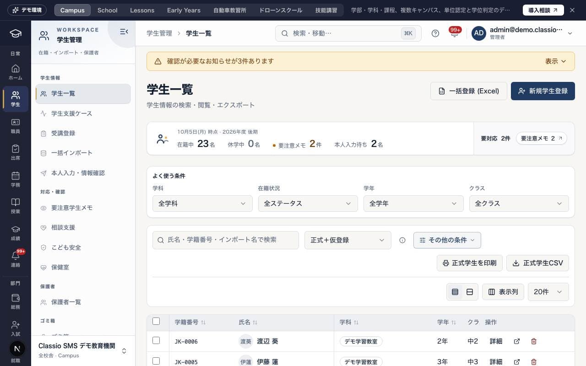The height and width of the screenshot is (366, 586).
Task: Open 受講登録 in the sidebar
Action: [83, 133]
